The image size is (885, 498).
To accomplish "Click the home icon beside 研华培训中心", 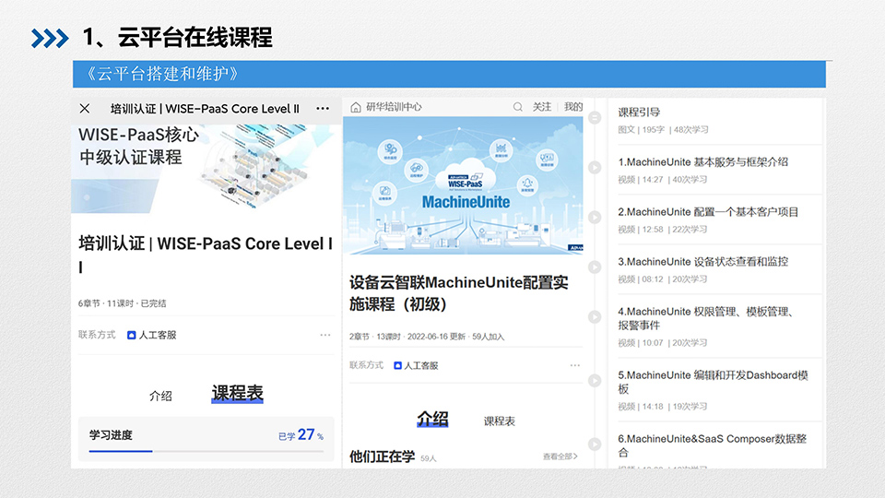I will point(356,107).
